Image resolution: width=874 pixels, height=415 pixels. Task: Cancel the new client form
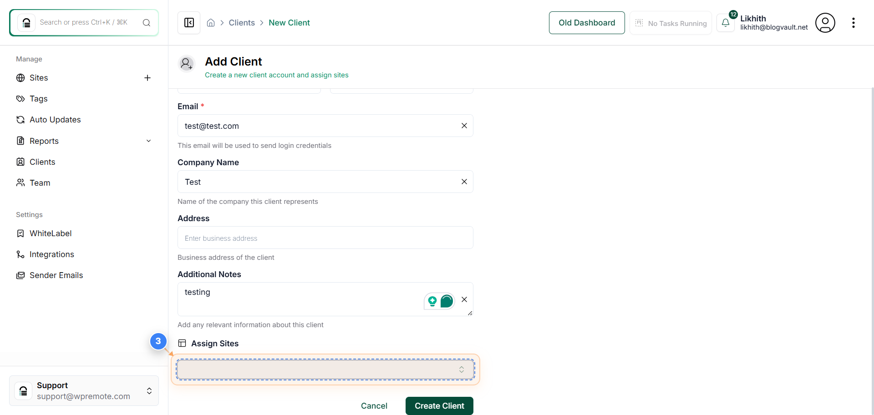[374, 405]
